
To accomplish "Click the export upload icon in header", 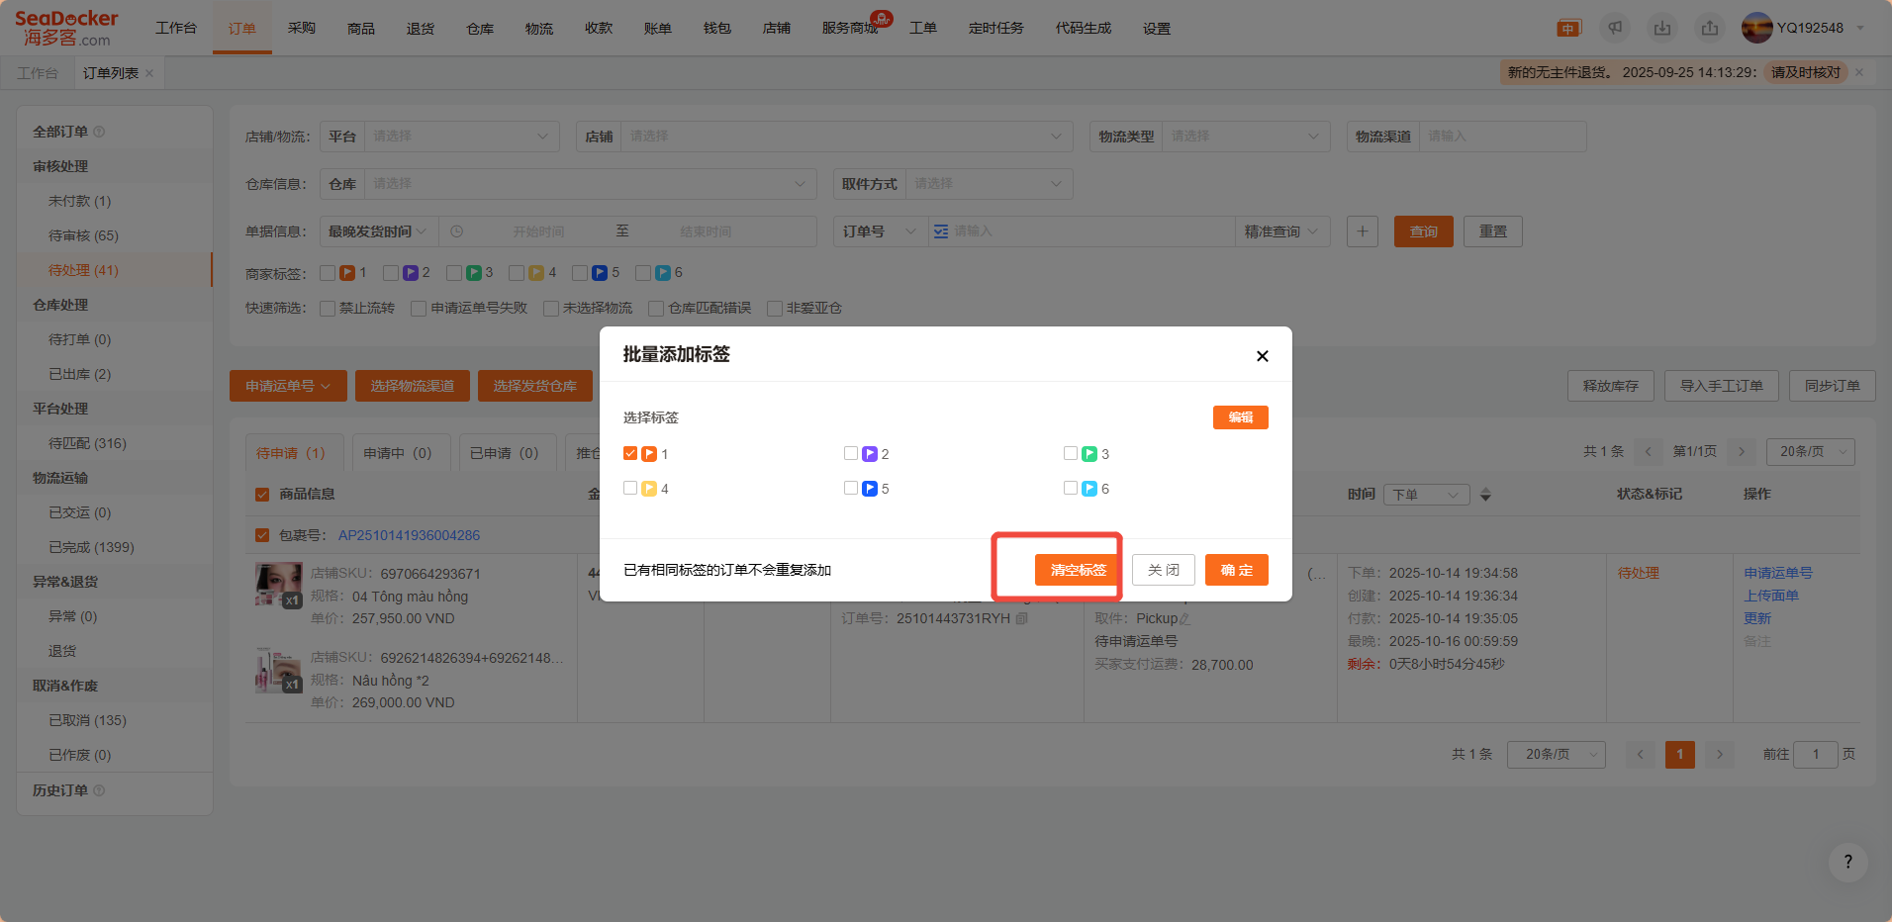I will point(1710,28).
